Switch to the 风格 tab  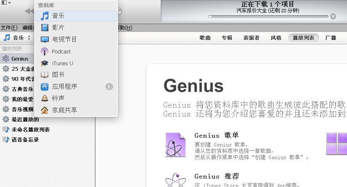276,37
